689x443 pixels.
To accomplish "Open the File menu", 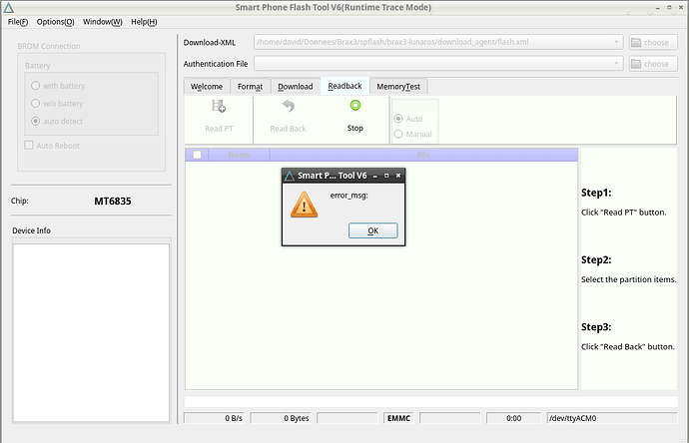I will click(18, 22).
